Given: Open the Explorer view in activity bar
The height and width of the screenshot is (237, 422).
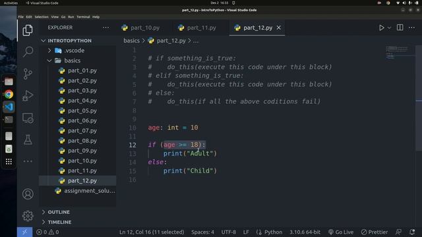Looking at the screenshot, I should tap(28, 30).
